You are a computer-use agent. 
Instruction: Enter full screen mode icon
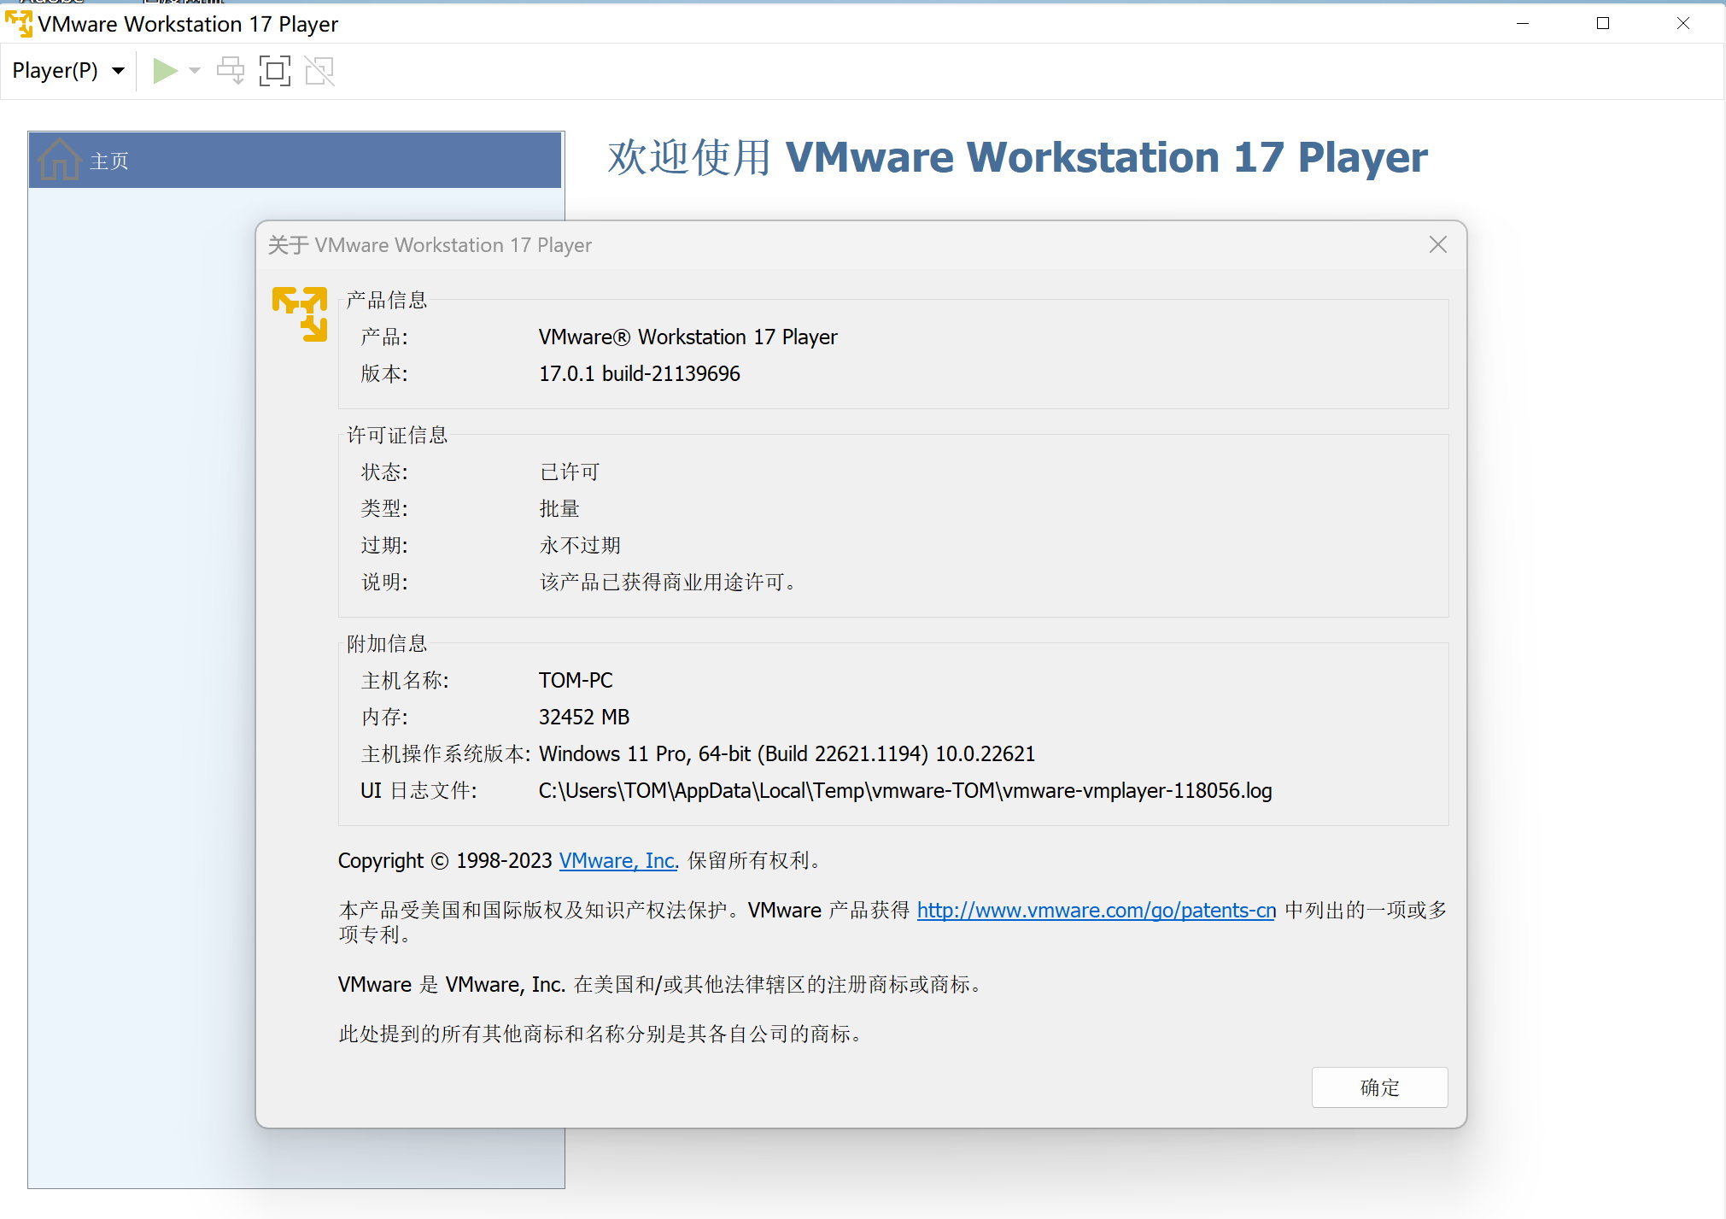pyautogui.click(x=275, y=71)
